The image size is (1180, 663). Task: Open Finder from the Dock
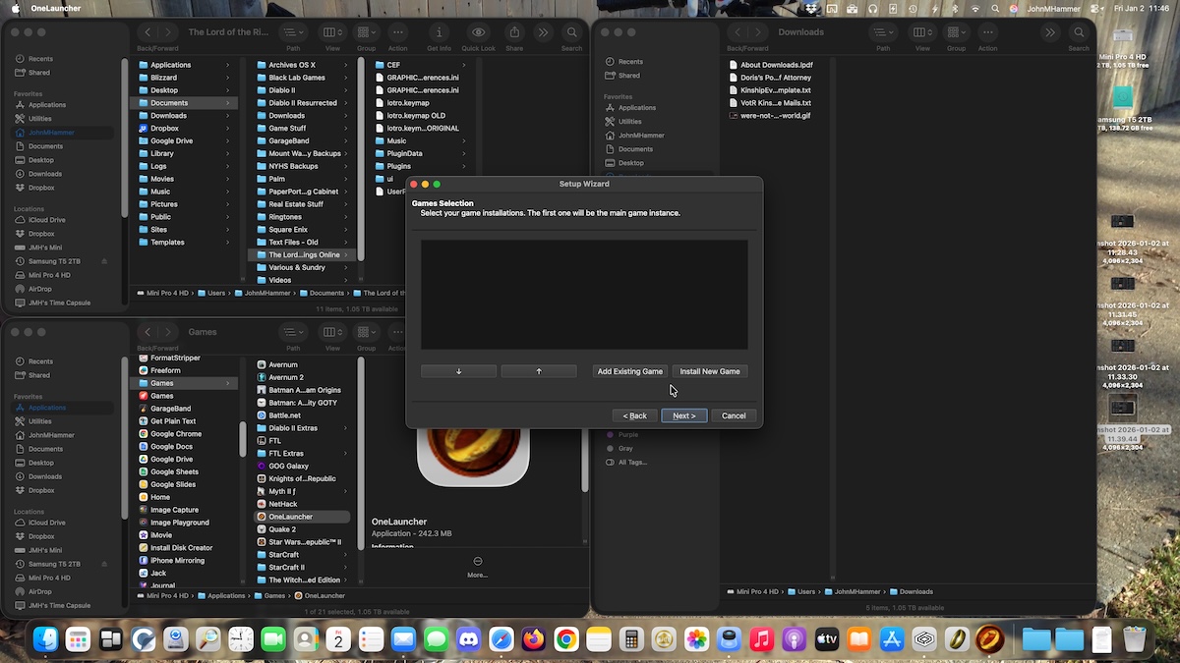tap(45, 639)
